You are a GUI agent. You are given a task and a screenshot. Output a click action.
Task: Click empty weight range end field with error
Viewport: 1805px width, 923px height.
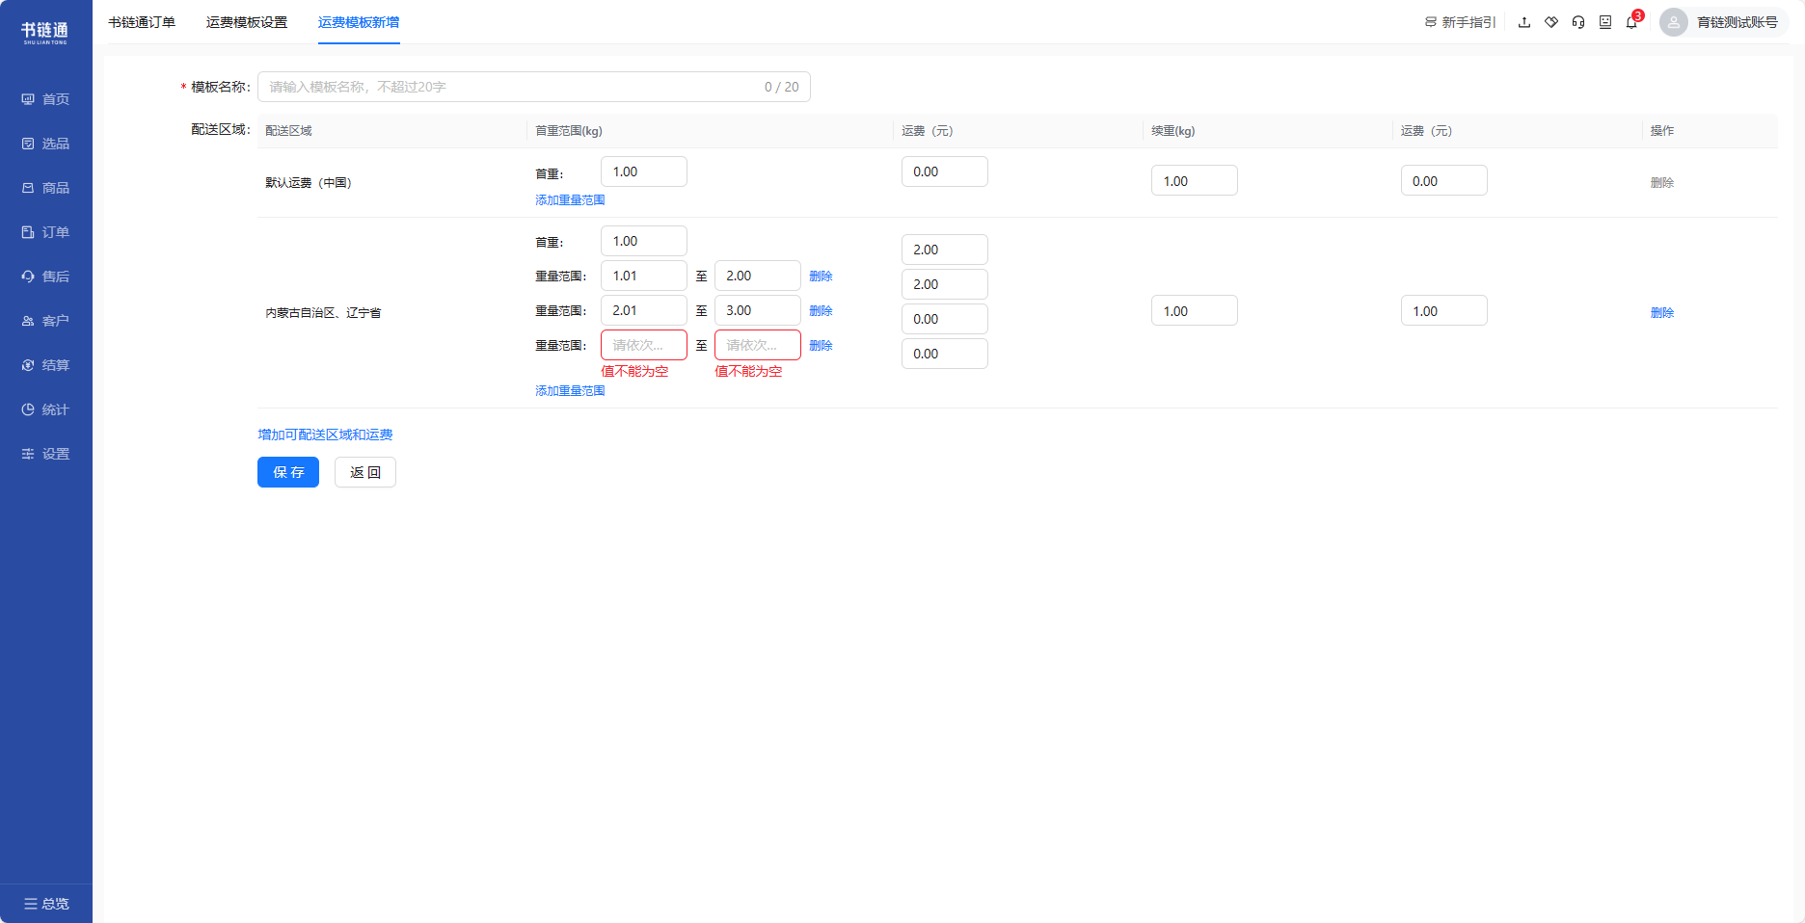coord(758,345)
